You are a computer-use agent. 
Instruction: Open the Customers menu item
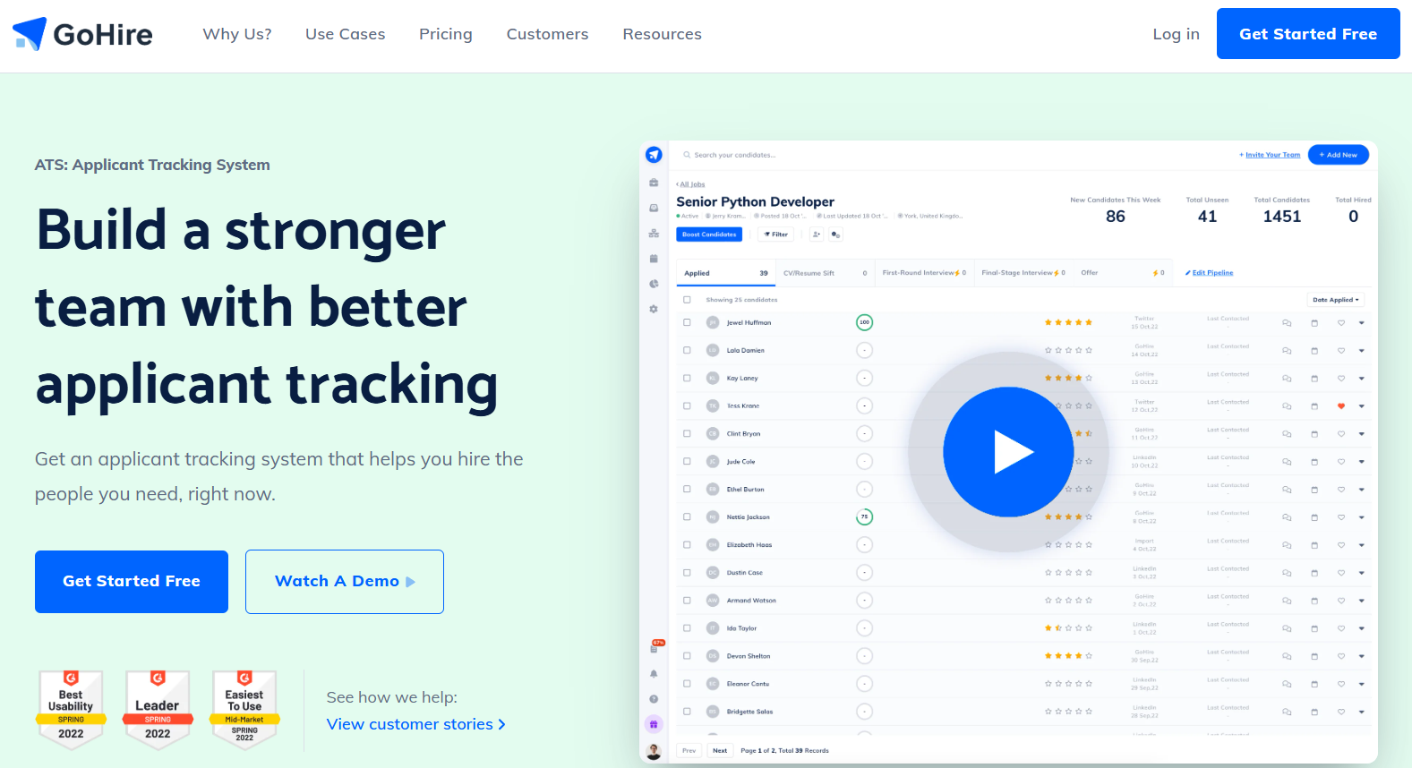click(548, 34)
